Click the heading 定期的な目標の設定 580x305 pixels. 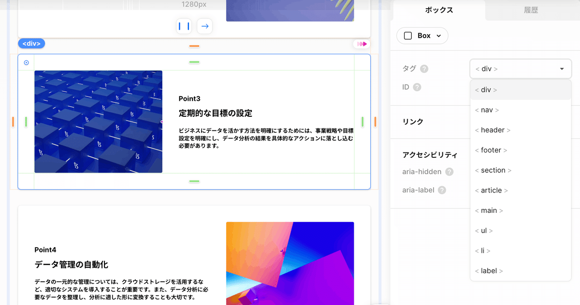click(216, 113)
